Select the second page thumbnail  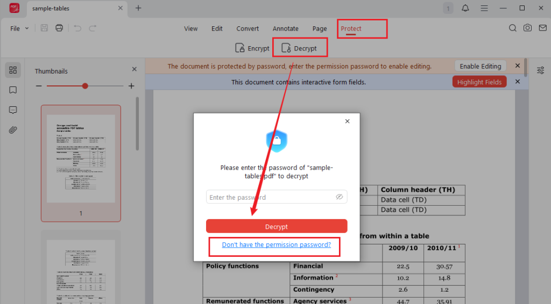(x=81, y=267)
